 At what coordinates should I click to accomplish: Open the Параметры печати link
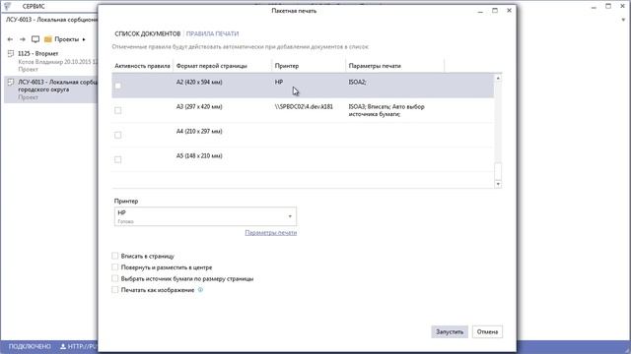[x=271, y=233]
